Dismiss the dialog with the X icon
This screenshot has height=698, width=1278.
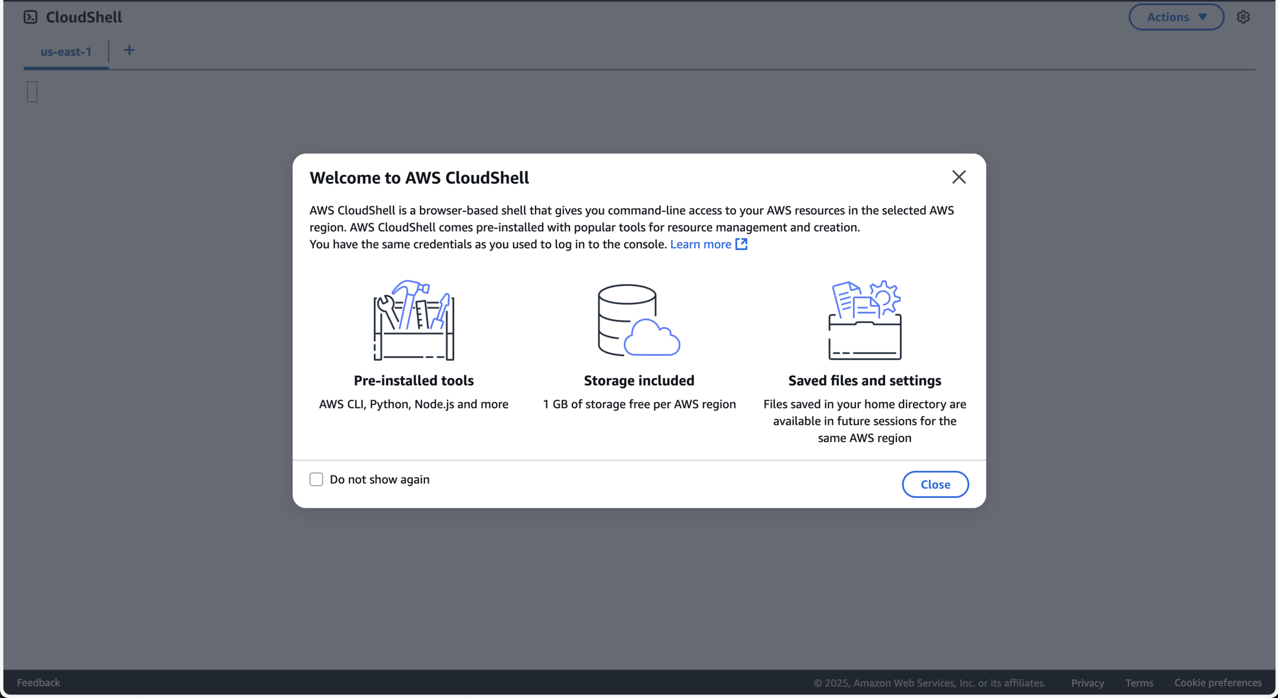tap(959, 177)
